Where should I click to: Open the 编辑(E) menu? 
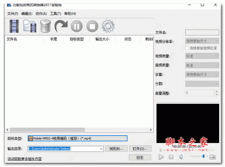27,14
